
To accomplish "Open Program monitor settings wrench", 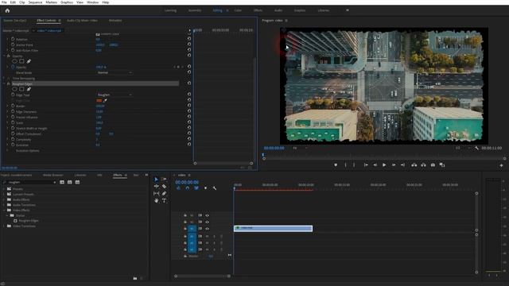I will (x=476, y=148).
